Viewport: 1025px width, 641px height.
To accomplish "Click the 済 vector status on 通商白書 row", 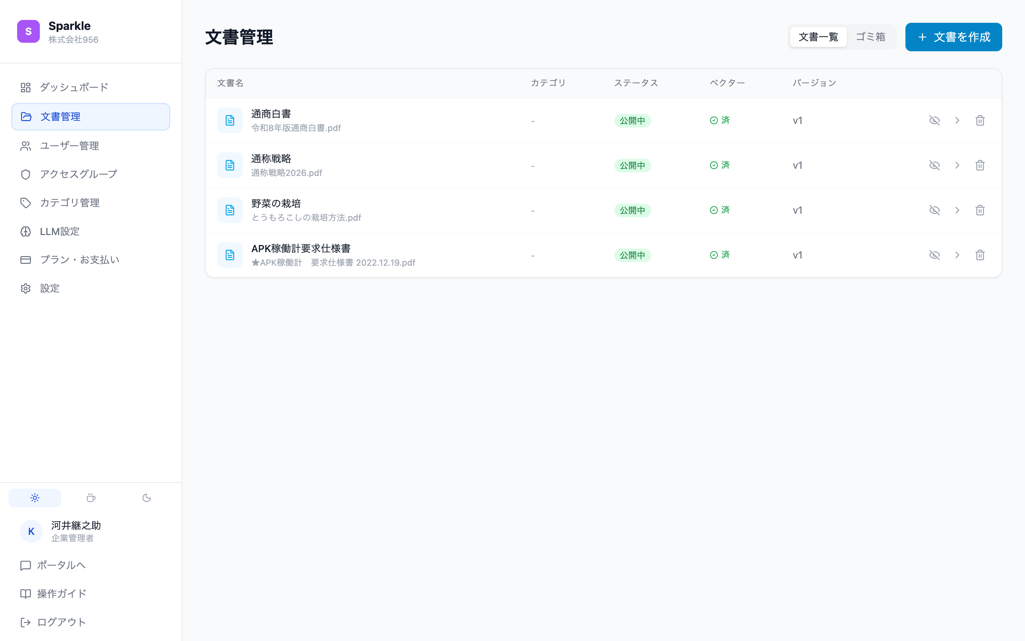I will pyautogui.click(x=720, y=120).
